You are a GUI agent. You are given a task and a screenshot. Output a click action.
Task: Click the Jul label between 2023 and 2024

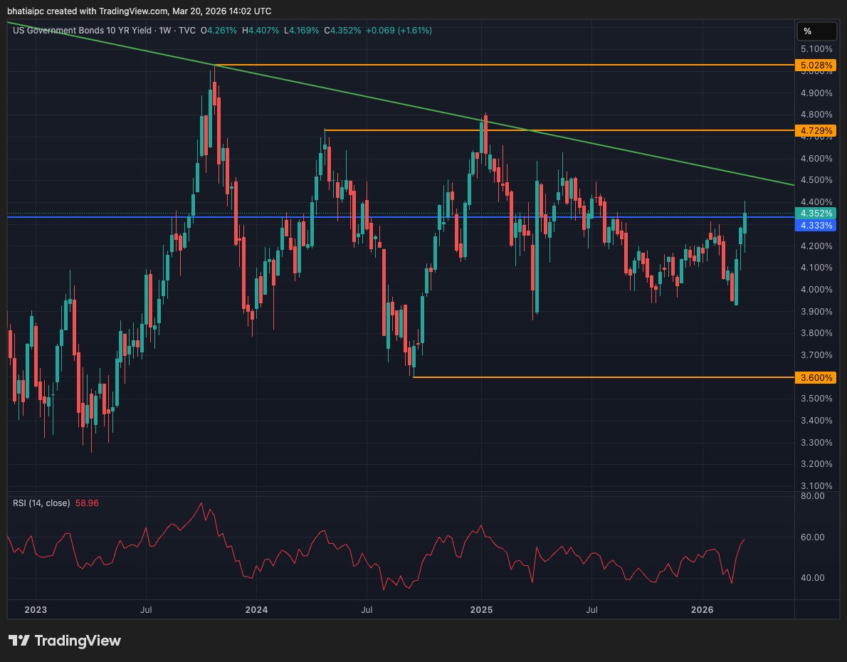pyautogui.click(x=146, y=610)
